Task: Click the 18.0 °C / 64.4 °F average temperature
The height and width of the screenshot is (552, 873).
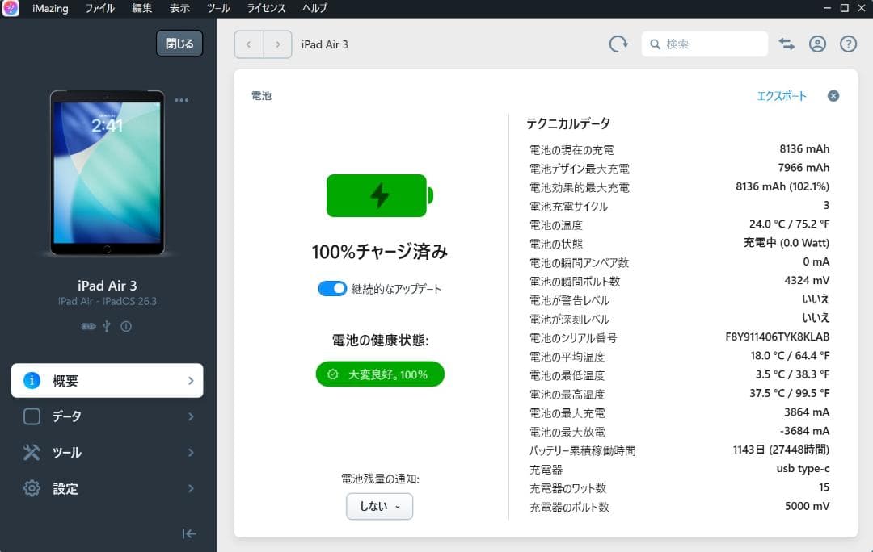Action: coord(790,356)
